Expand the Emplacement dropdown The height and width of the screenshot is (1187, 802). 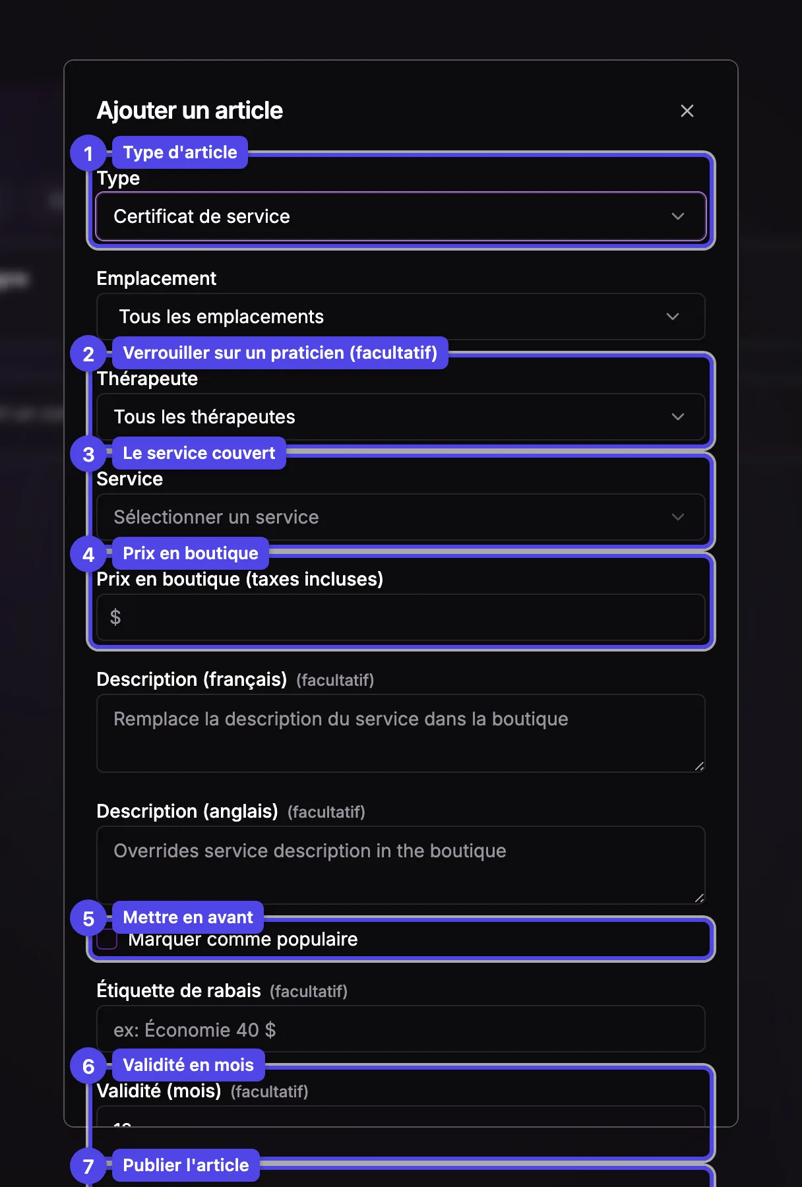401,317
